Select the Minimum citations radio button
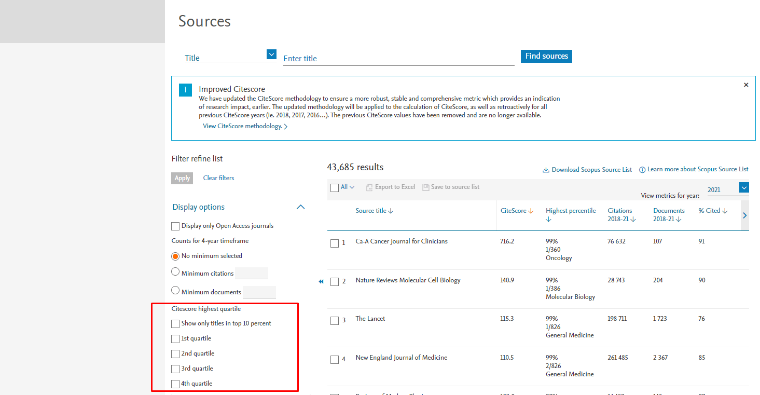The image size is (760, 395). pyautogui.click(x=175, y=272)
